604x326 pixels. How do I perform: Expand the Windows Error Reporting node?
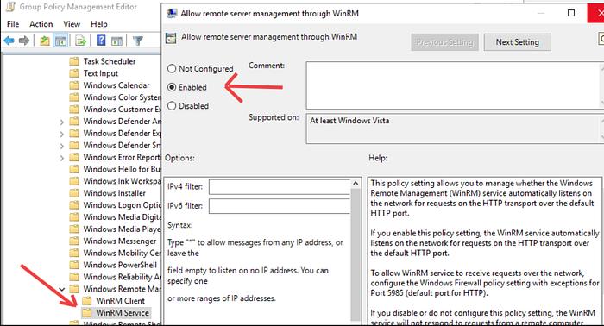pyautogui.click(x=61, y=158)
